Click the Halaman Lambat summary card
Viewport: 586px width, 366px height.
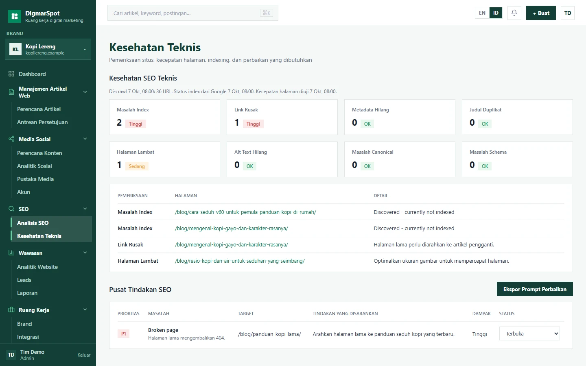pos(164,159)
